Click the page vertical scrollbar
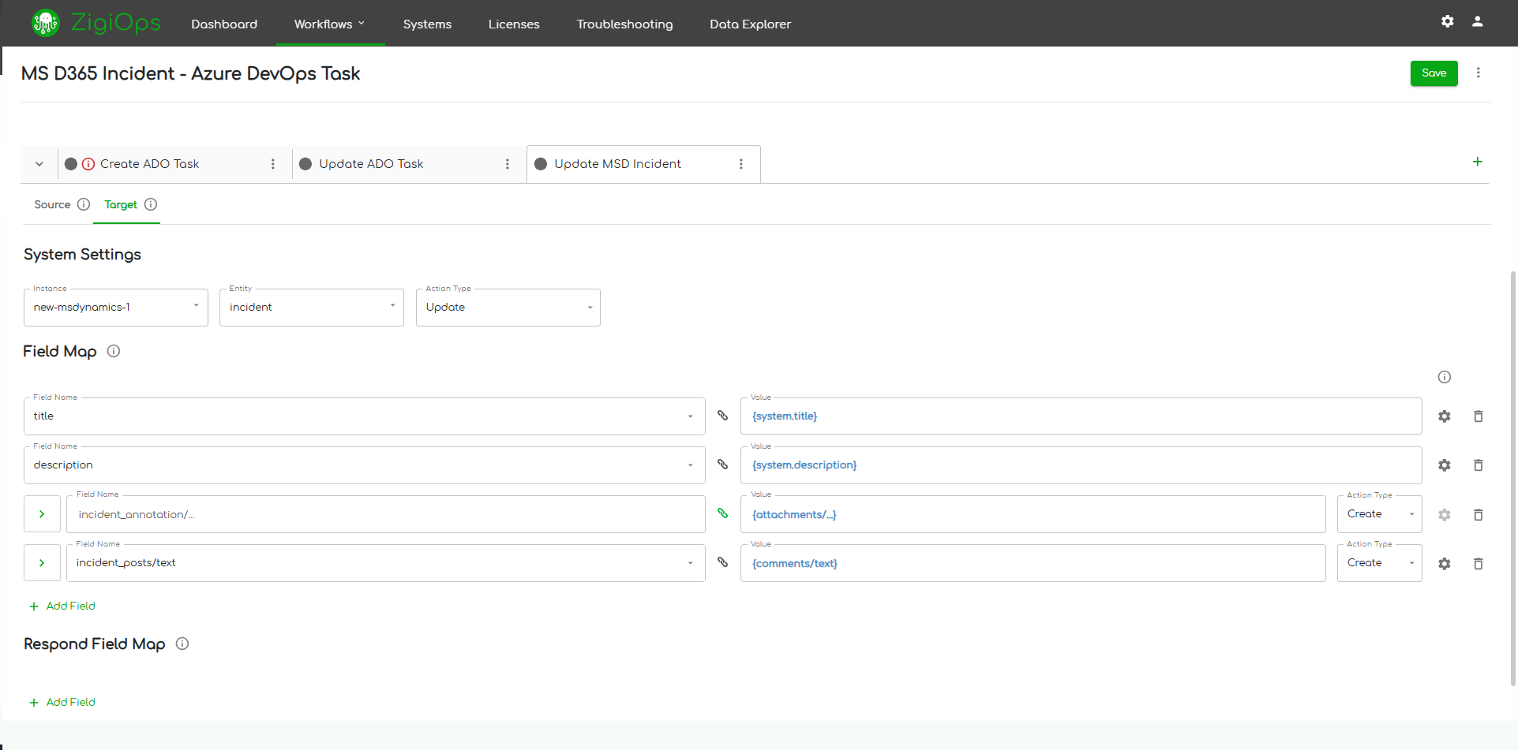This screenshot has height=750, width=1518. (1512, 477)
